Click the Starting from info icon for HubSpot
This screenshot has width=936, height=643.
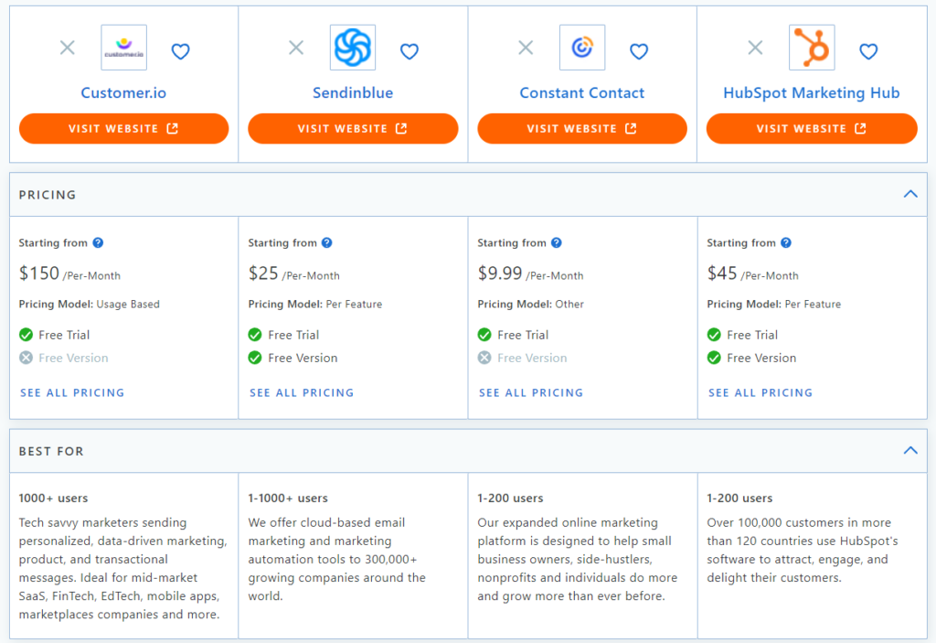coord(786,242)
